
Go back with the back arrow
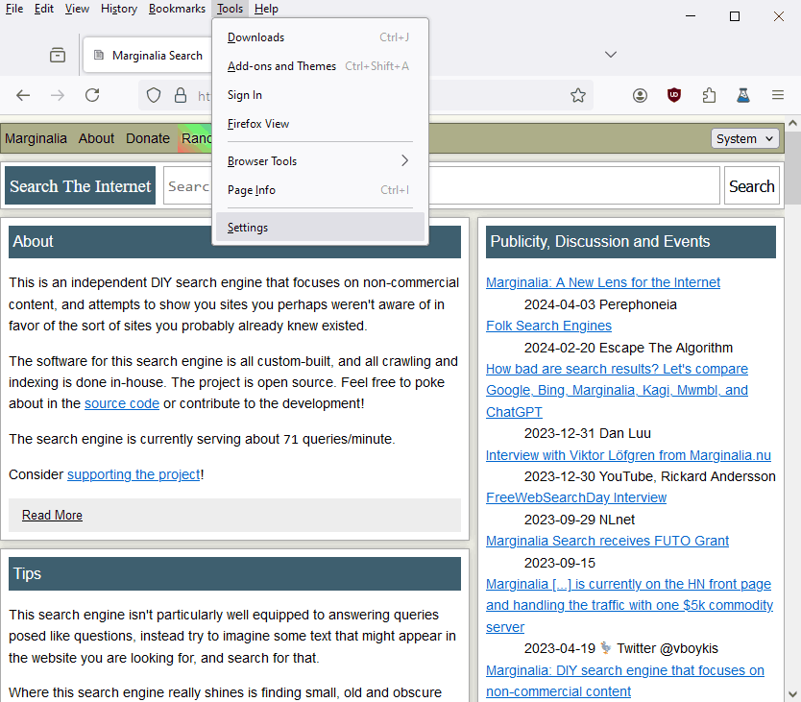pos(23,95)
